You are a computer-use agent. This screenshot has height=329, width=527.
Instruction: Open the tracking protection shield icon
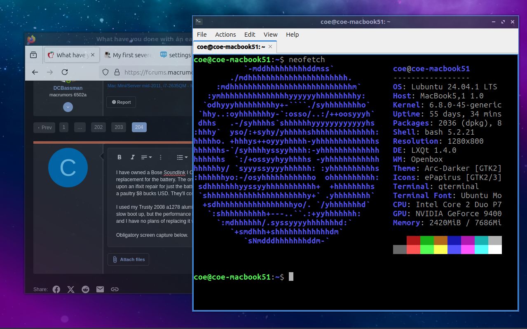[x=105, y=72]
